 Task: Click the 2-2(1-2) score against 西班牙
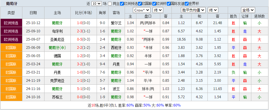84,48
